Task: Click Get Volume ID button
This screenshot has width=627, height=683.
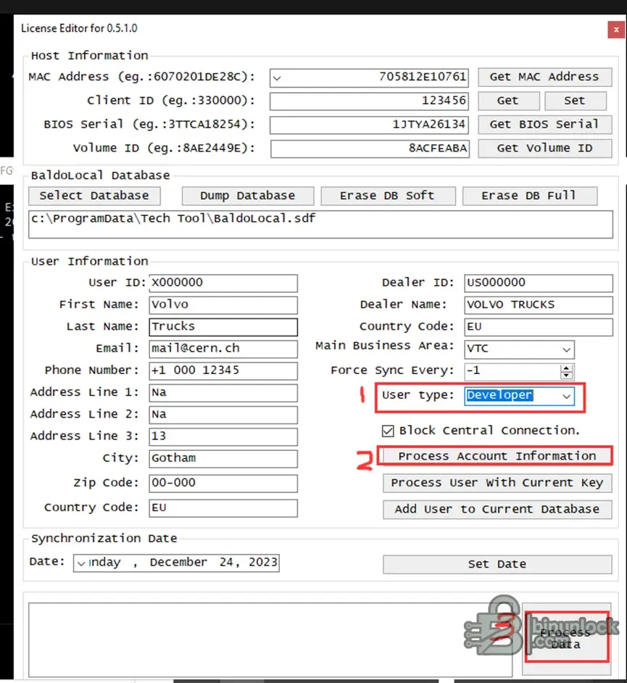Action: [x=544, y=148]
